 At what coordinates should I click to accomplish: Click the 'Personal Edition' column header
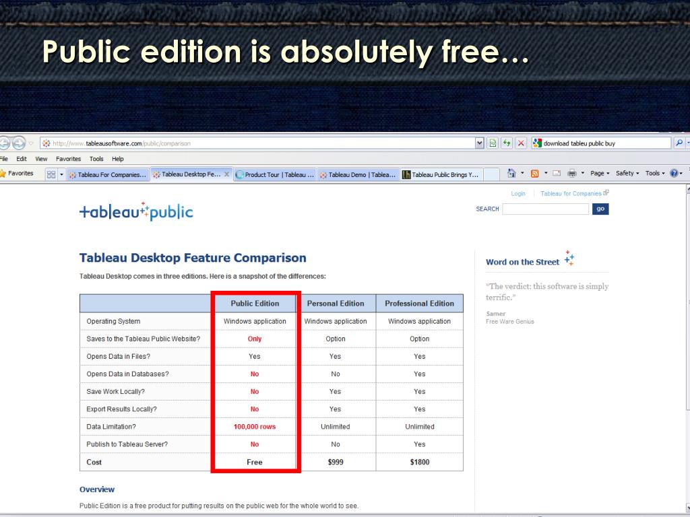tap(336, 304)
